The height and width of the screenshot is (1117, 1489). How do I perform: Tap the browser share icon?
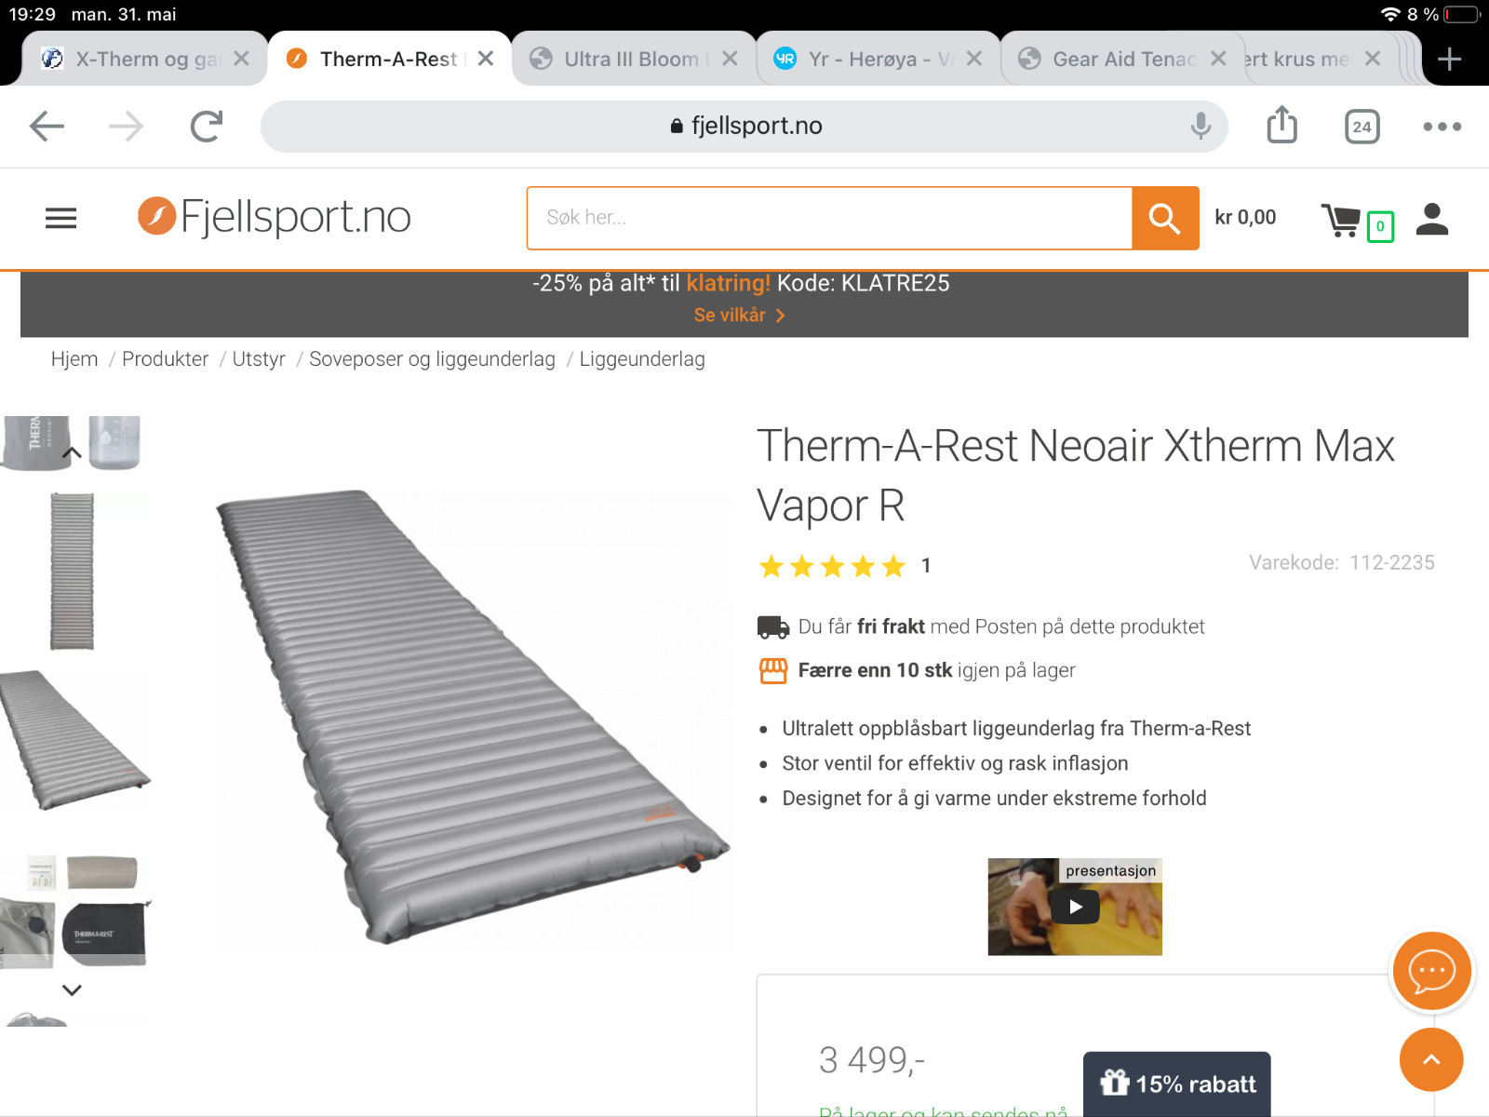[1281, 125]
